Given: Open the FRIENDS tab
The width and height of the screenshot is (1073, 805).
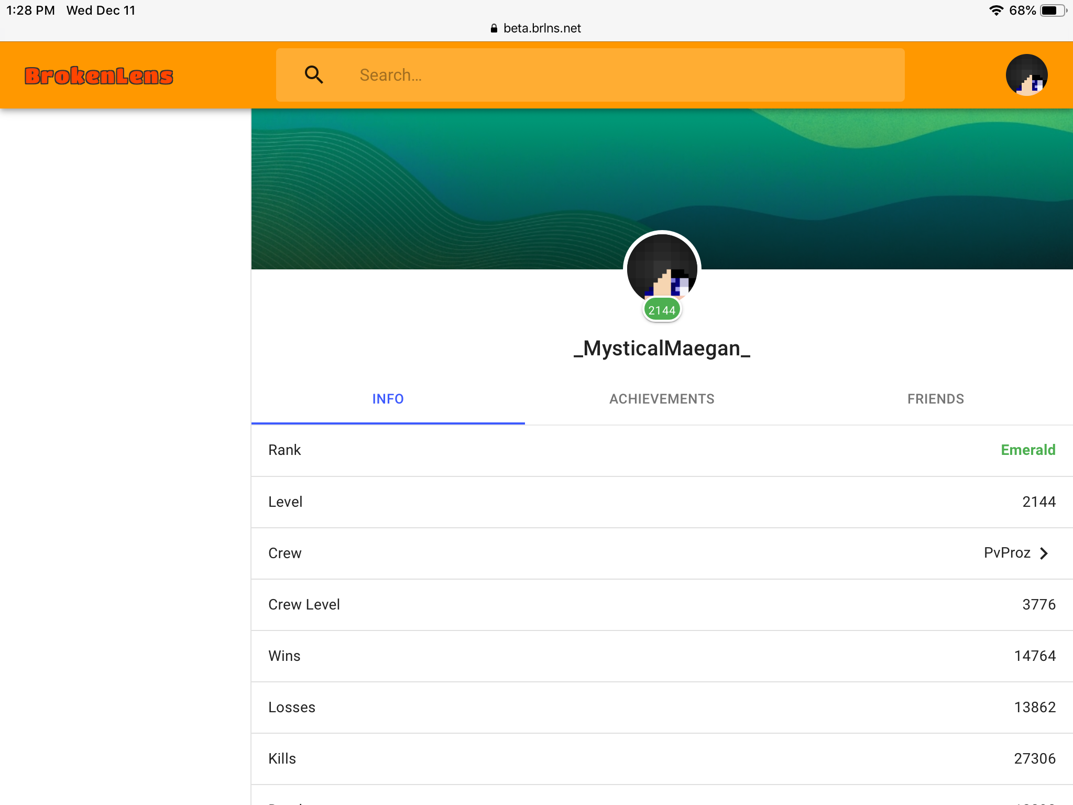Looking at the screenshot, I should (x=936, y=399).
